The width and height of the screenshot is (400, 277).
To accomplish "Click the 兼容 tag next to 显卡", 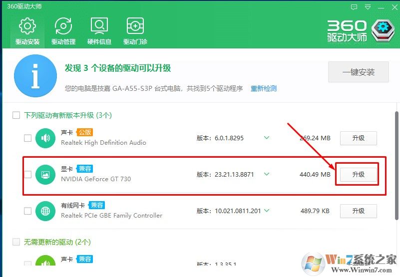I will coord(85,169).
